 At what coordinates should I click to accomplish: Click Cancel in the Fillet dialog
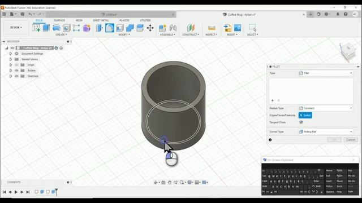click(x=351, y=140)
